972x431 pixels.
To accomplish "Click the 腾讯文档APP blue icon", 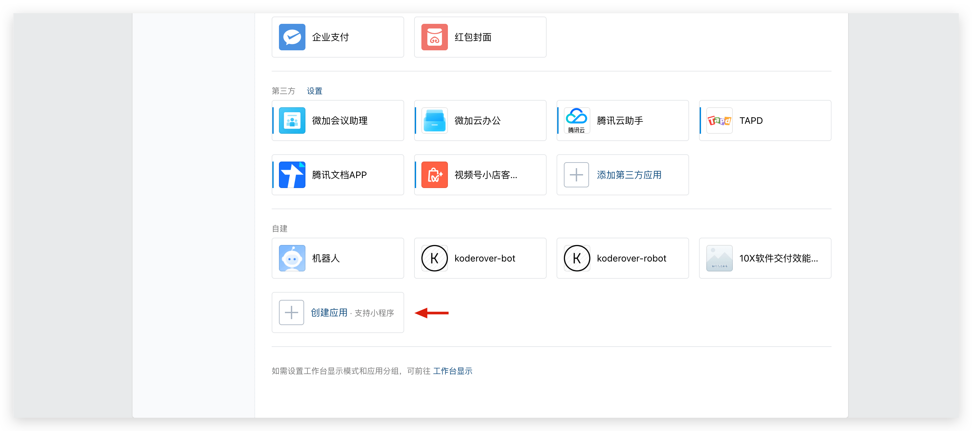I will coord(292,175).
